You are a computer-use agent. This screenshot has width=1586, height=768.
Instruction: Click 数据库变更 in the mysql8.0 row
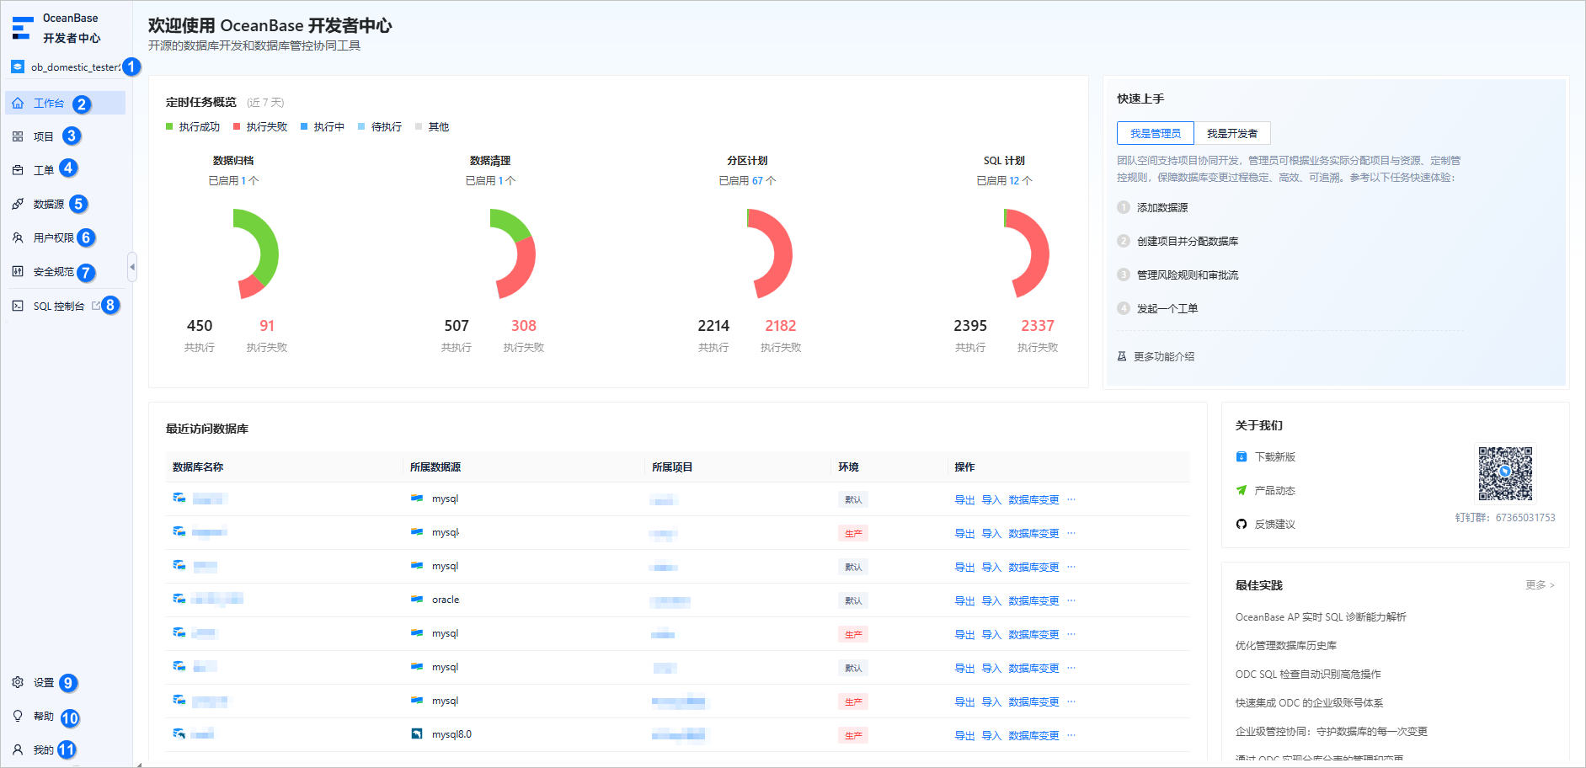[1033, 735]
